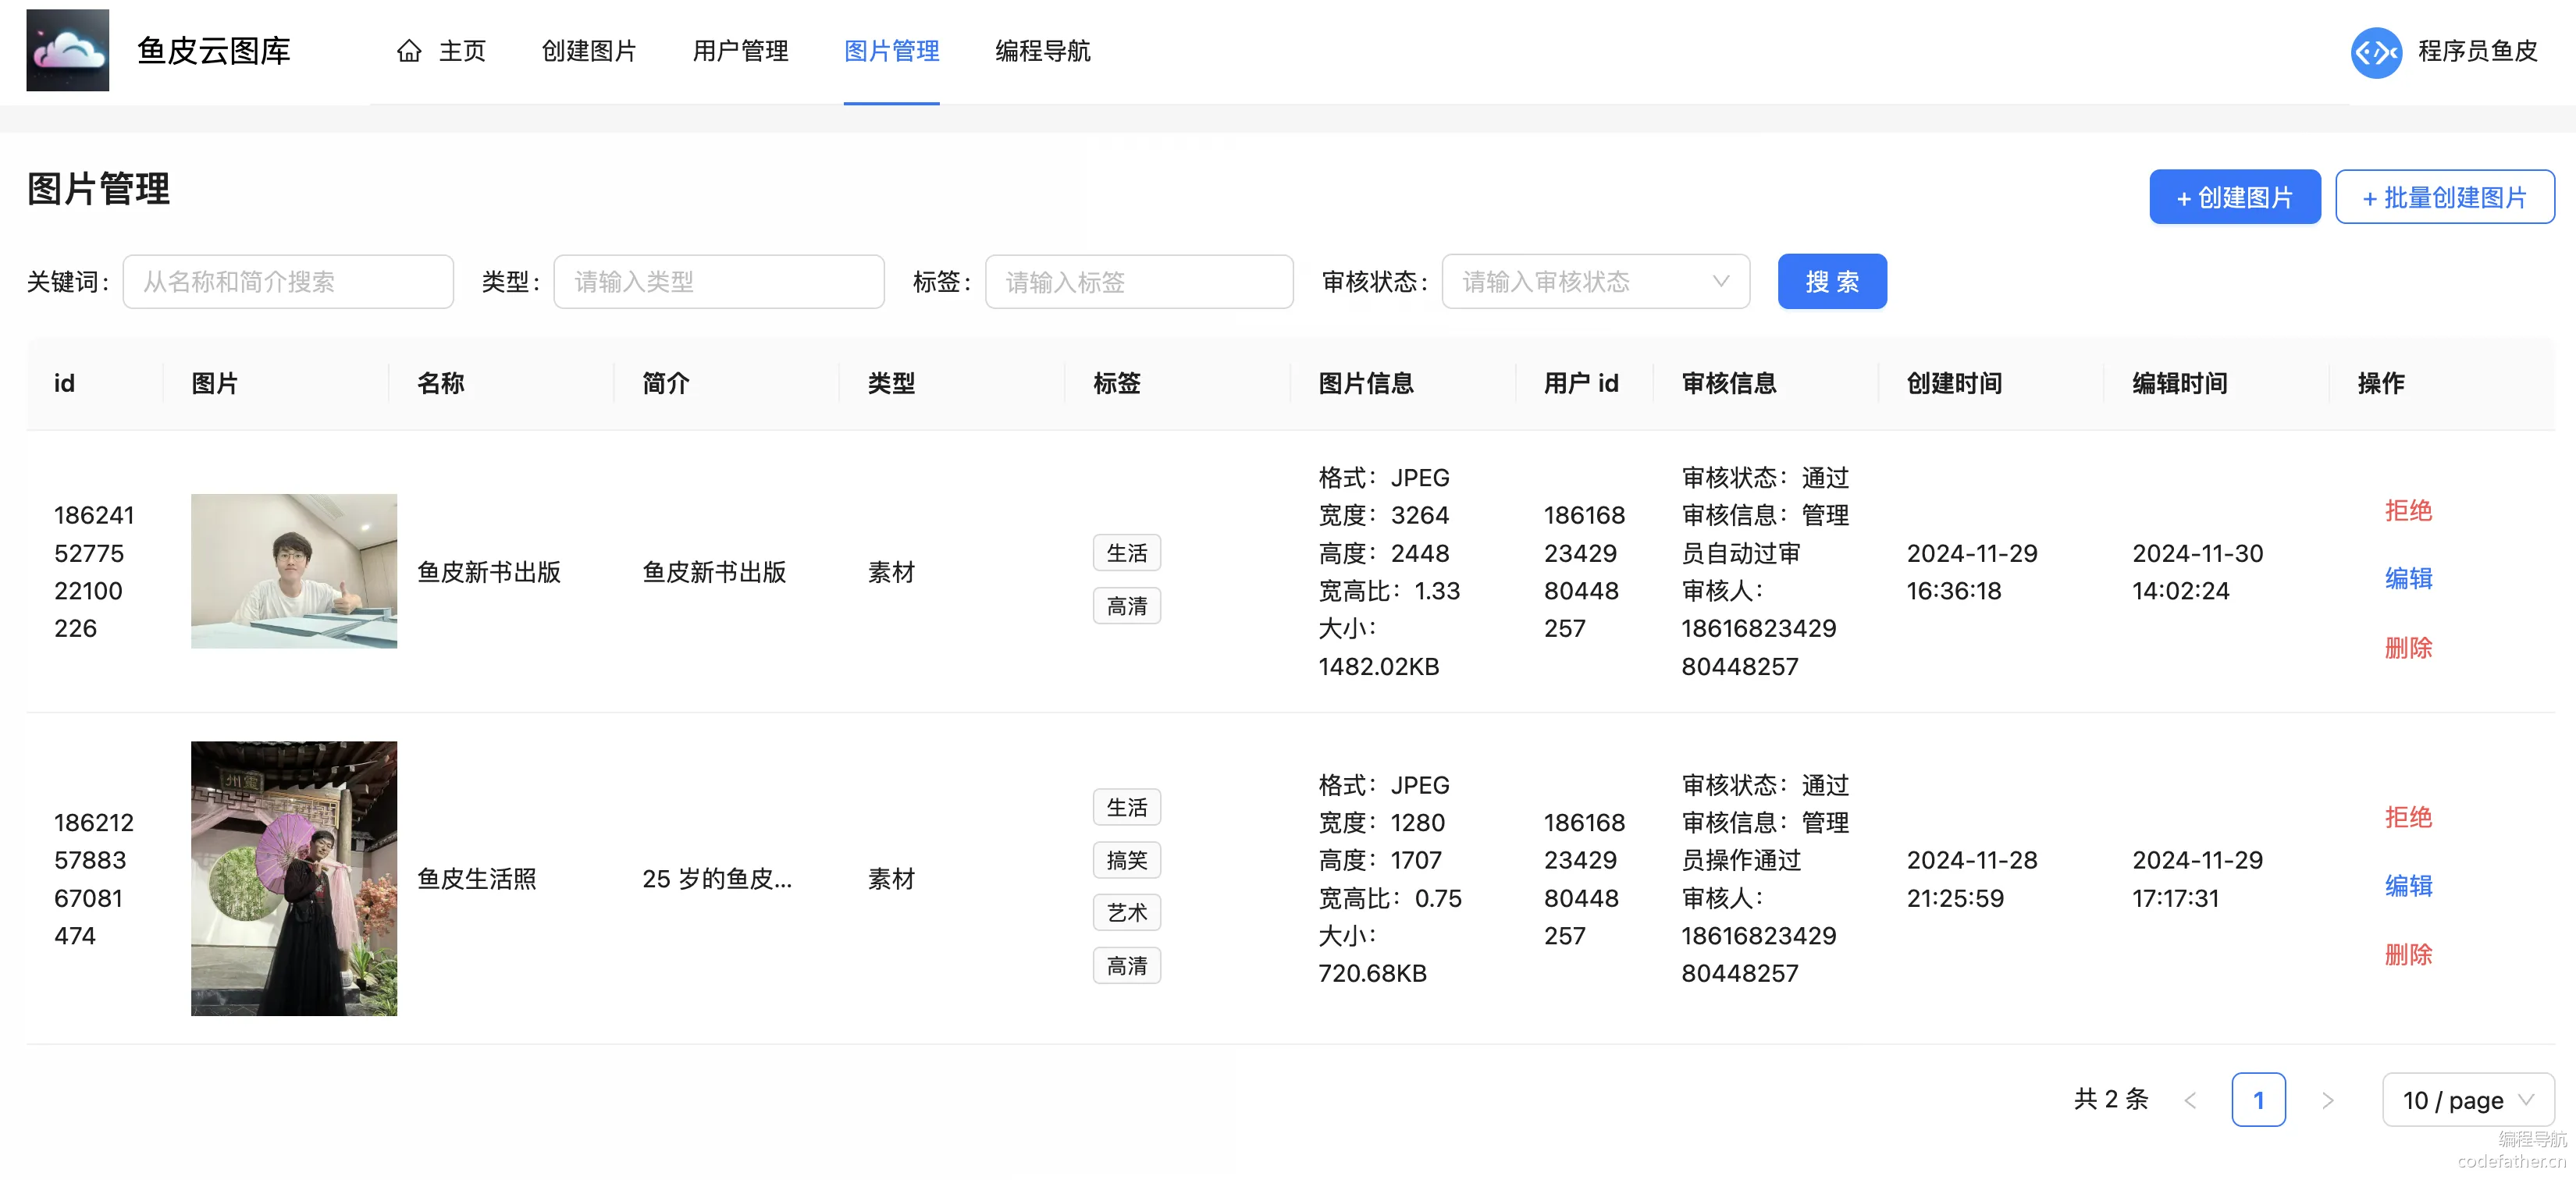Switch to the 用户管理 menu item

(740, 51)
